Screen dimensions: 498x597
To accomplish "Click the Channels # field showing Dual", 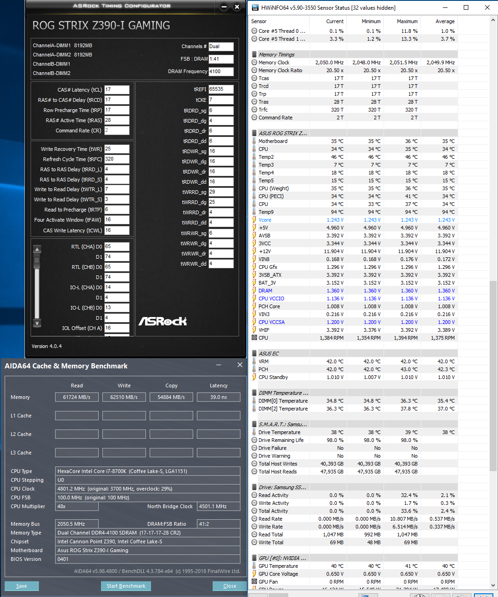I will pyautogui.click(x=221, y=46).
